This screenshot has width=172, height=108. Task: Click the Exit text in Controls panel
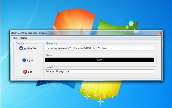pos(30,72)
